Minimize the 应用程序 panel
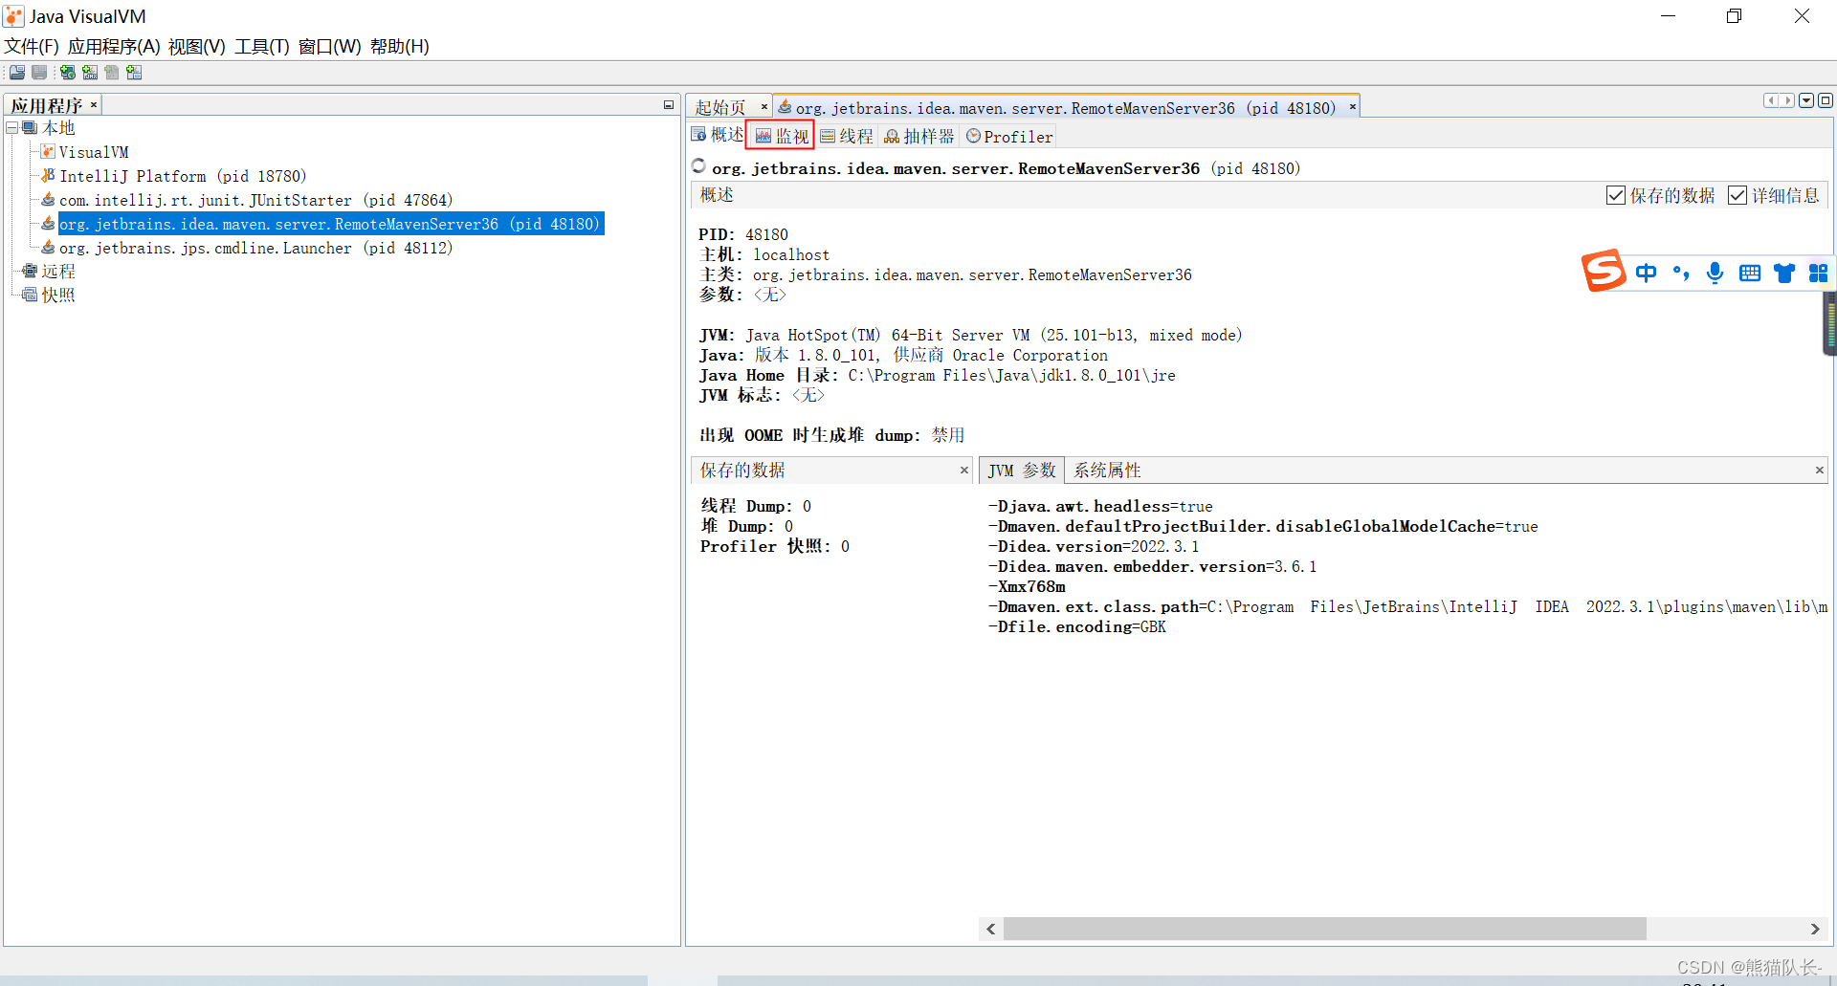Screen dimensions: 1837x986 point(669,105)
